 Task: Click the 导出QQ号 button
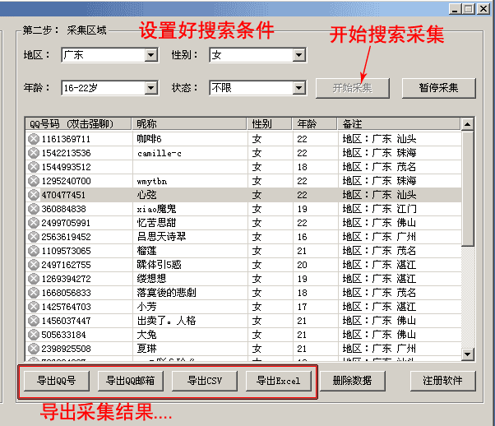tap(57, 381)
